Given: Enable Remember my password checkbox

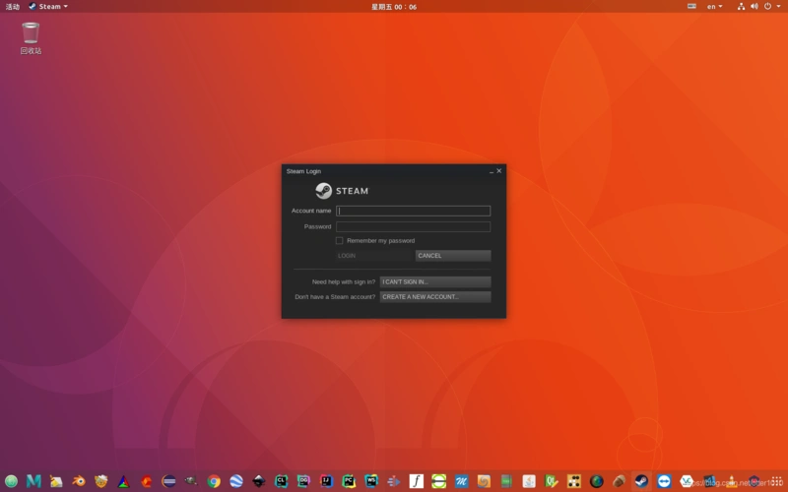Looking at the screenshot, I should (x=339, y=240).
